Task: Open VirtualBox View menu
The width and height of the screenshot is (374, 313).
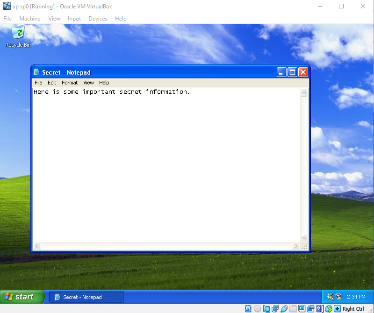Action: 54,19
